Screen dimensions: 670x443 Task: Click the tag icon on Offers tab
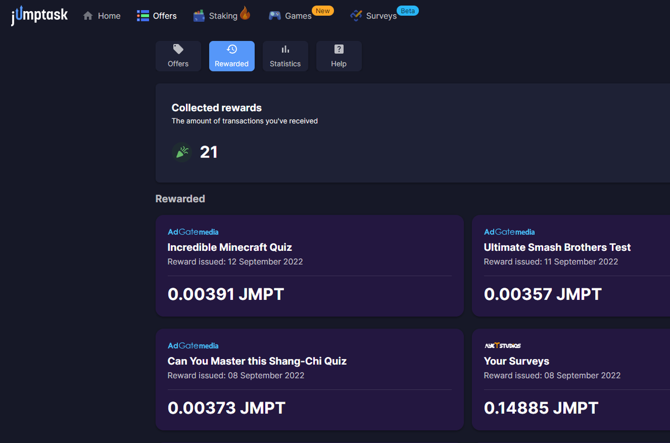tap(178, 49)
